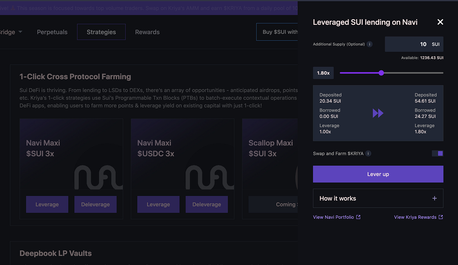Click the Navi logo on $SUI 3x card

[x=98, y=177]
